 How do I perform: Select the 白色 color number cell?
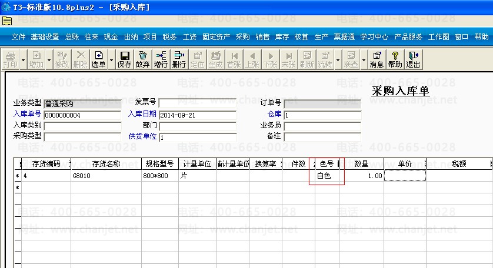(327, 176)
